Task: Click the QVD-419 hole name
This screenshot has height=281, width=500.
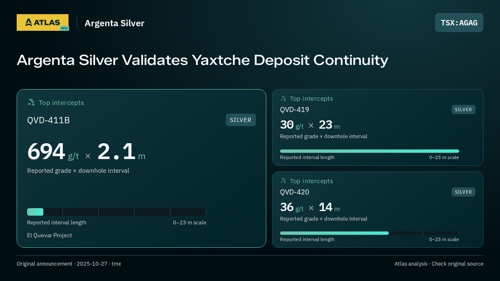Action: (x=295, y=109)
